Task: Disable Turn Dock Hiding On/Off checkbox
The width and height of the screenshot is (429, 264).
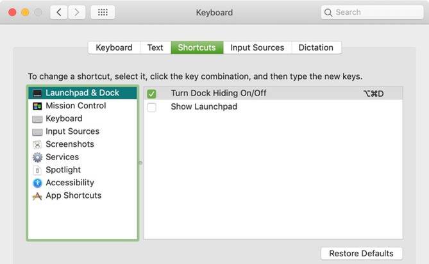Action: click(151, 94)
